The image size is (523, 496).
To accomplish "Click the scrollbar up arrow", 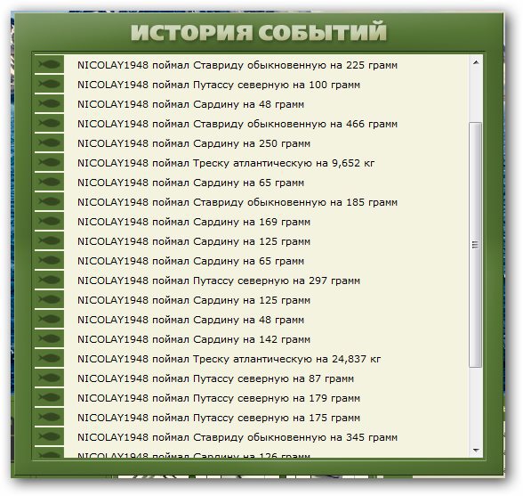I will pos(476,62).
